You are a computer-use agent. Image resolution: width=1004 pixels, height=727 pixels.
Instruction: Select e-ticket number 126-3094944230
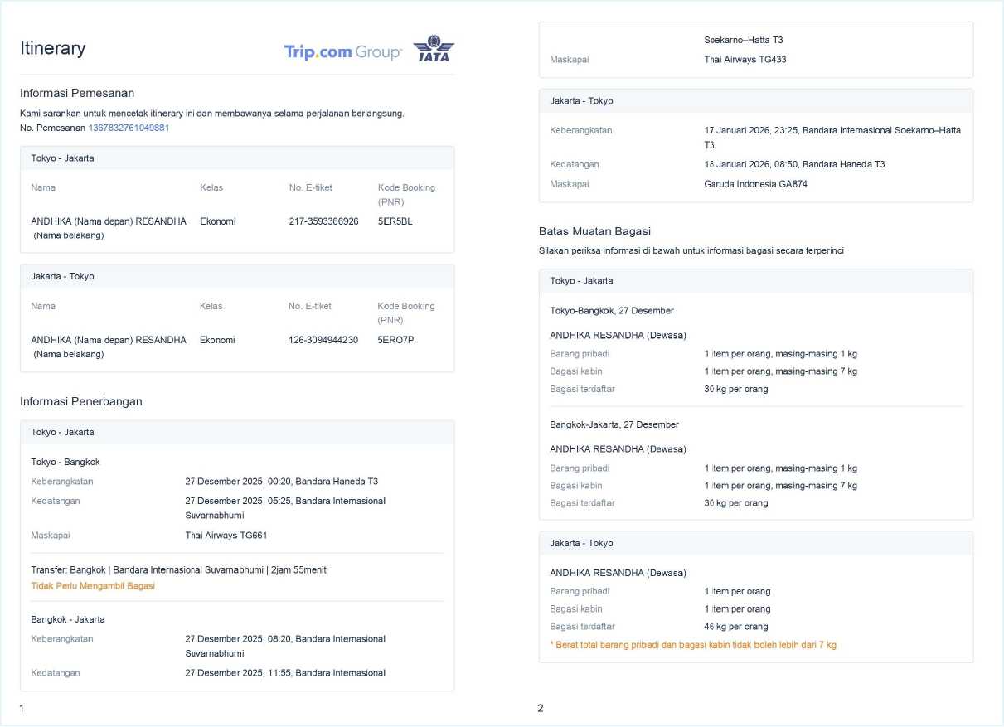point(323,340)
